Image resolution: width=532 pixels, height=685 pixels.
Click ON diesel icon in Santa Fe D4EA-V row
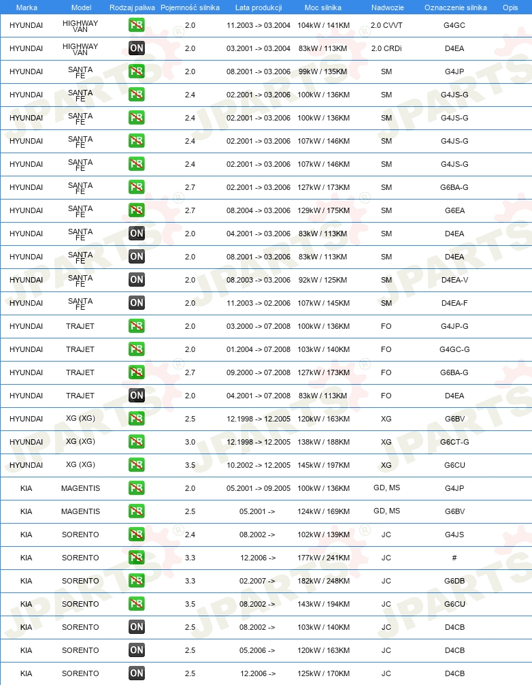[137, 280]
